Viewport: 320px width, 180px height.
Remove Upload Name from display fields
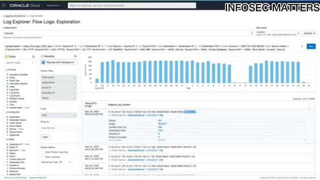(x=74, y=82)
